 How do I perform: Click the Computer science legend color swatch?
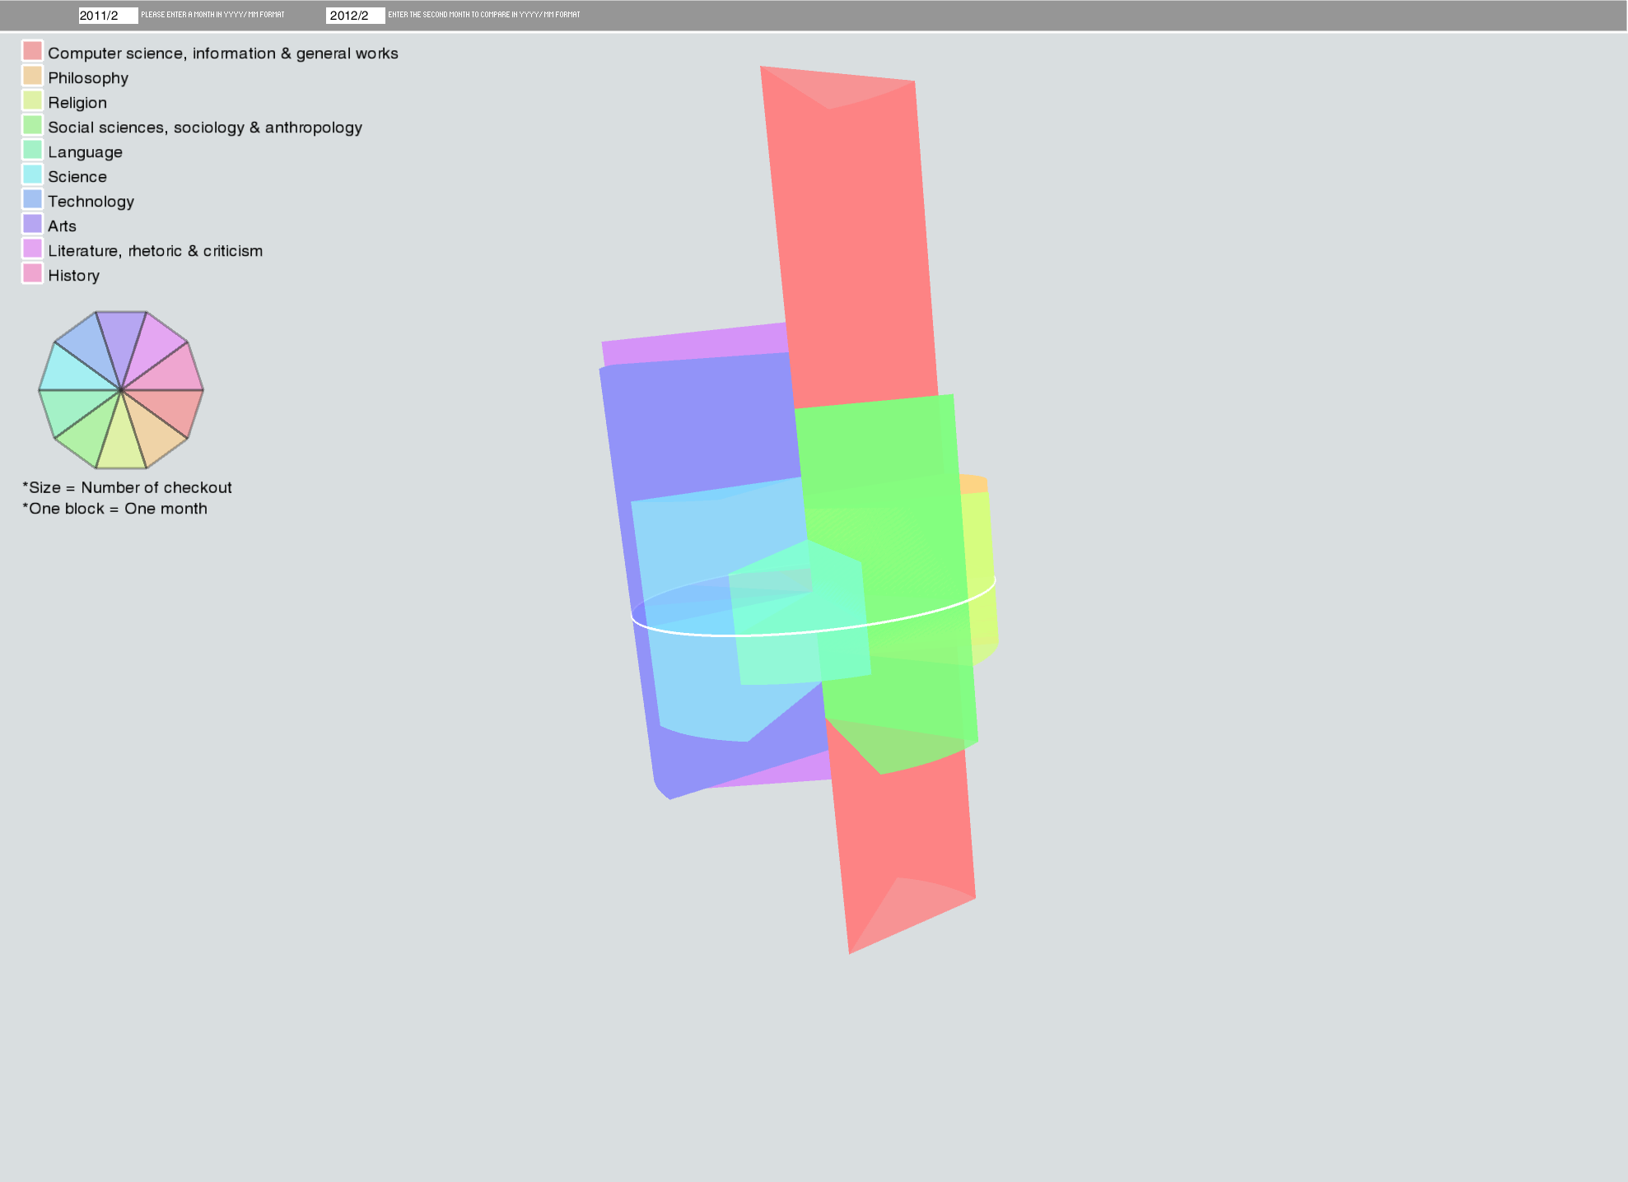(x=32, y=51)
